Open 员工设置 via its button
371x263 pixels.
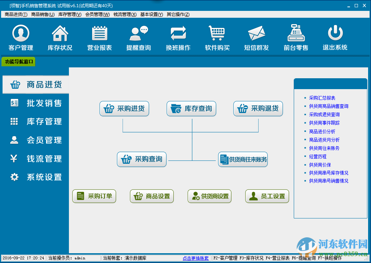pos(267,196)
